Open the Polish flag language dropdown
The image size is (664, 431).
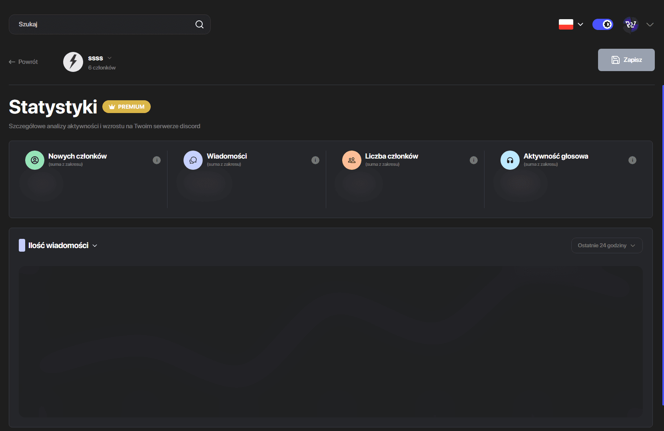click(571, 24)
